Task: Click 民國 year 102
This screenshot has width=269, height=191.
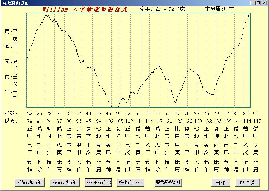Action: click(110, 121)
